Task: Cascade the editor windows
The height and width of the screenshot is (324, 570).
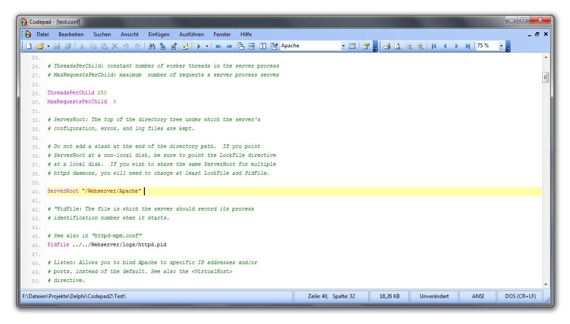Action: click(x=240, y=46)
